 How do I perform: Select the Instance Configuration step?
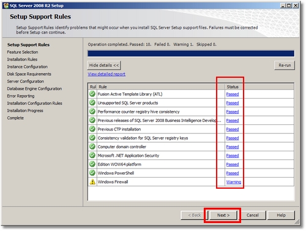27,67
